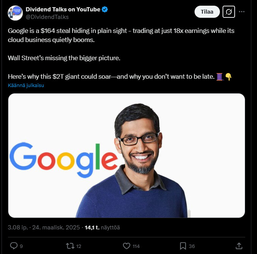Click the Grok slashed-circle icon

pyautogui.click(x=229, y=12)
